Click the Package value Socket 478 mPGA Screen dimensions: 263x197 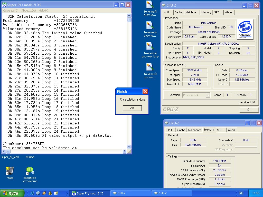coord(209,32)
